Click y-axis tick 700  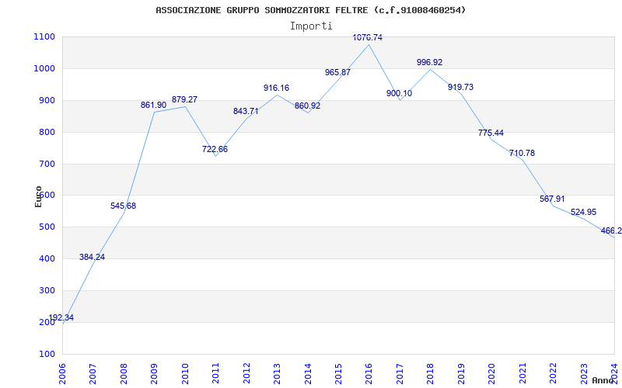47,164
